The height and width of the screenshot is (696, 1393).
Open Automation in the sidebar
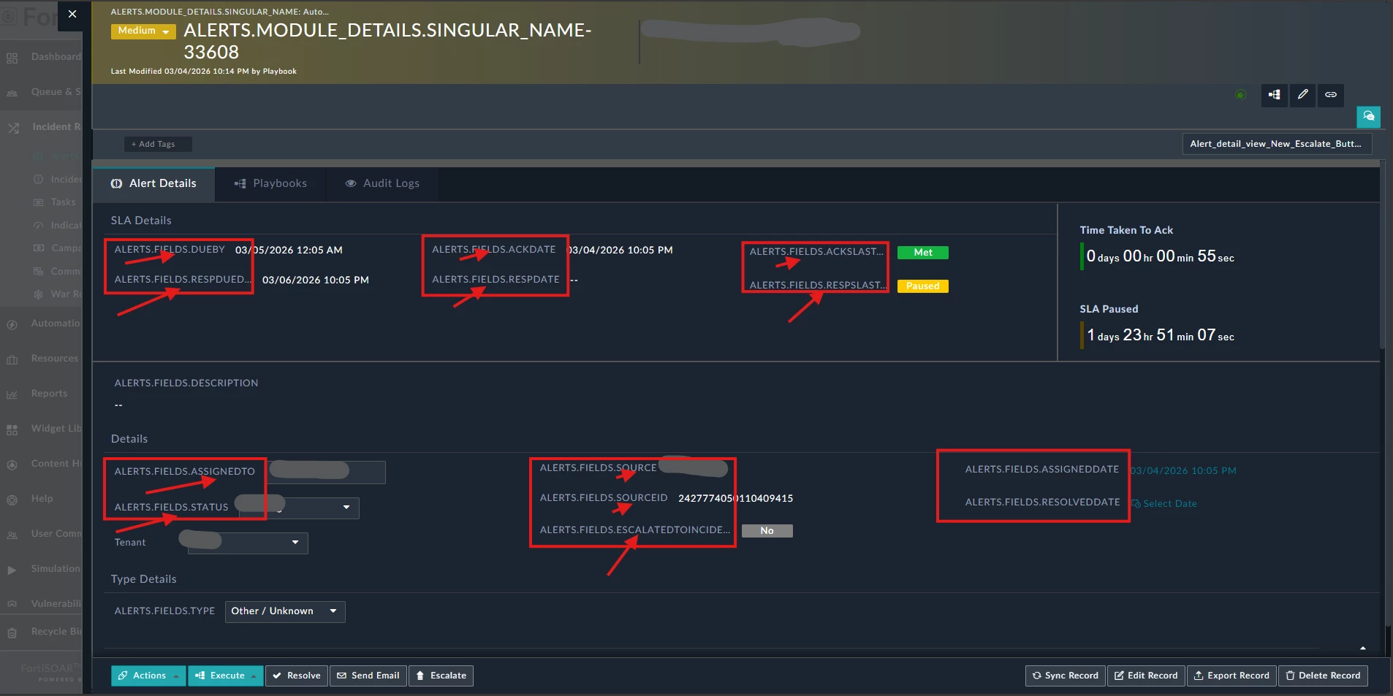pos(41,324)
